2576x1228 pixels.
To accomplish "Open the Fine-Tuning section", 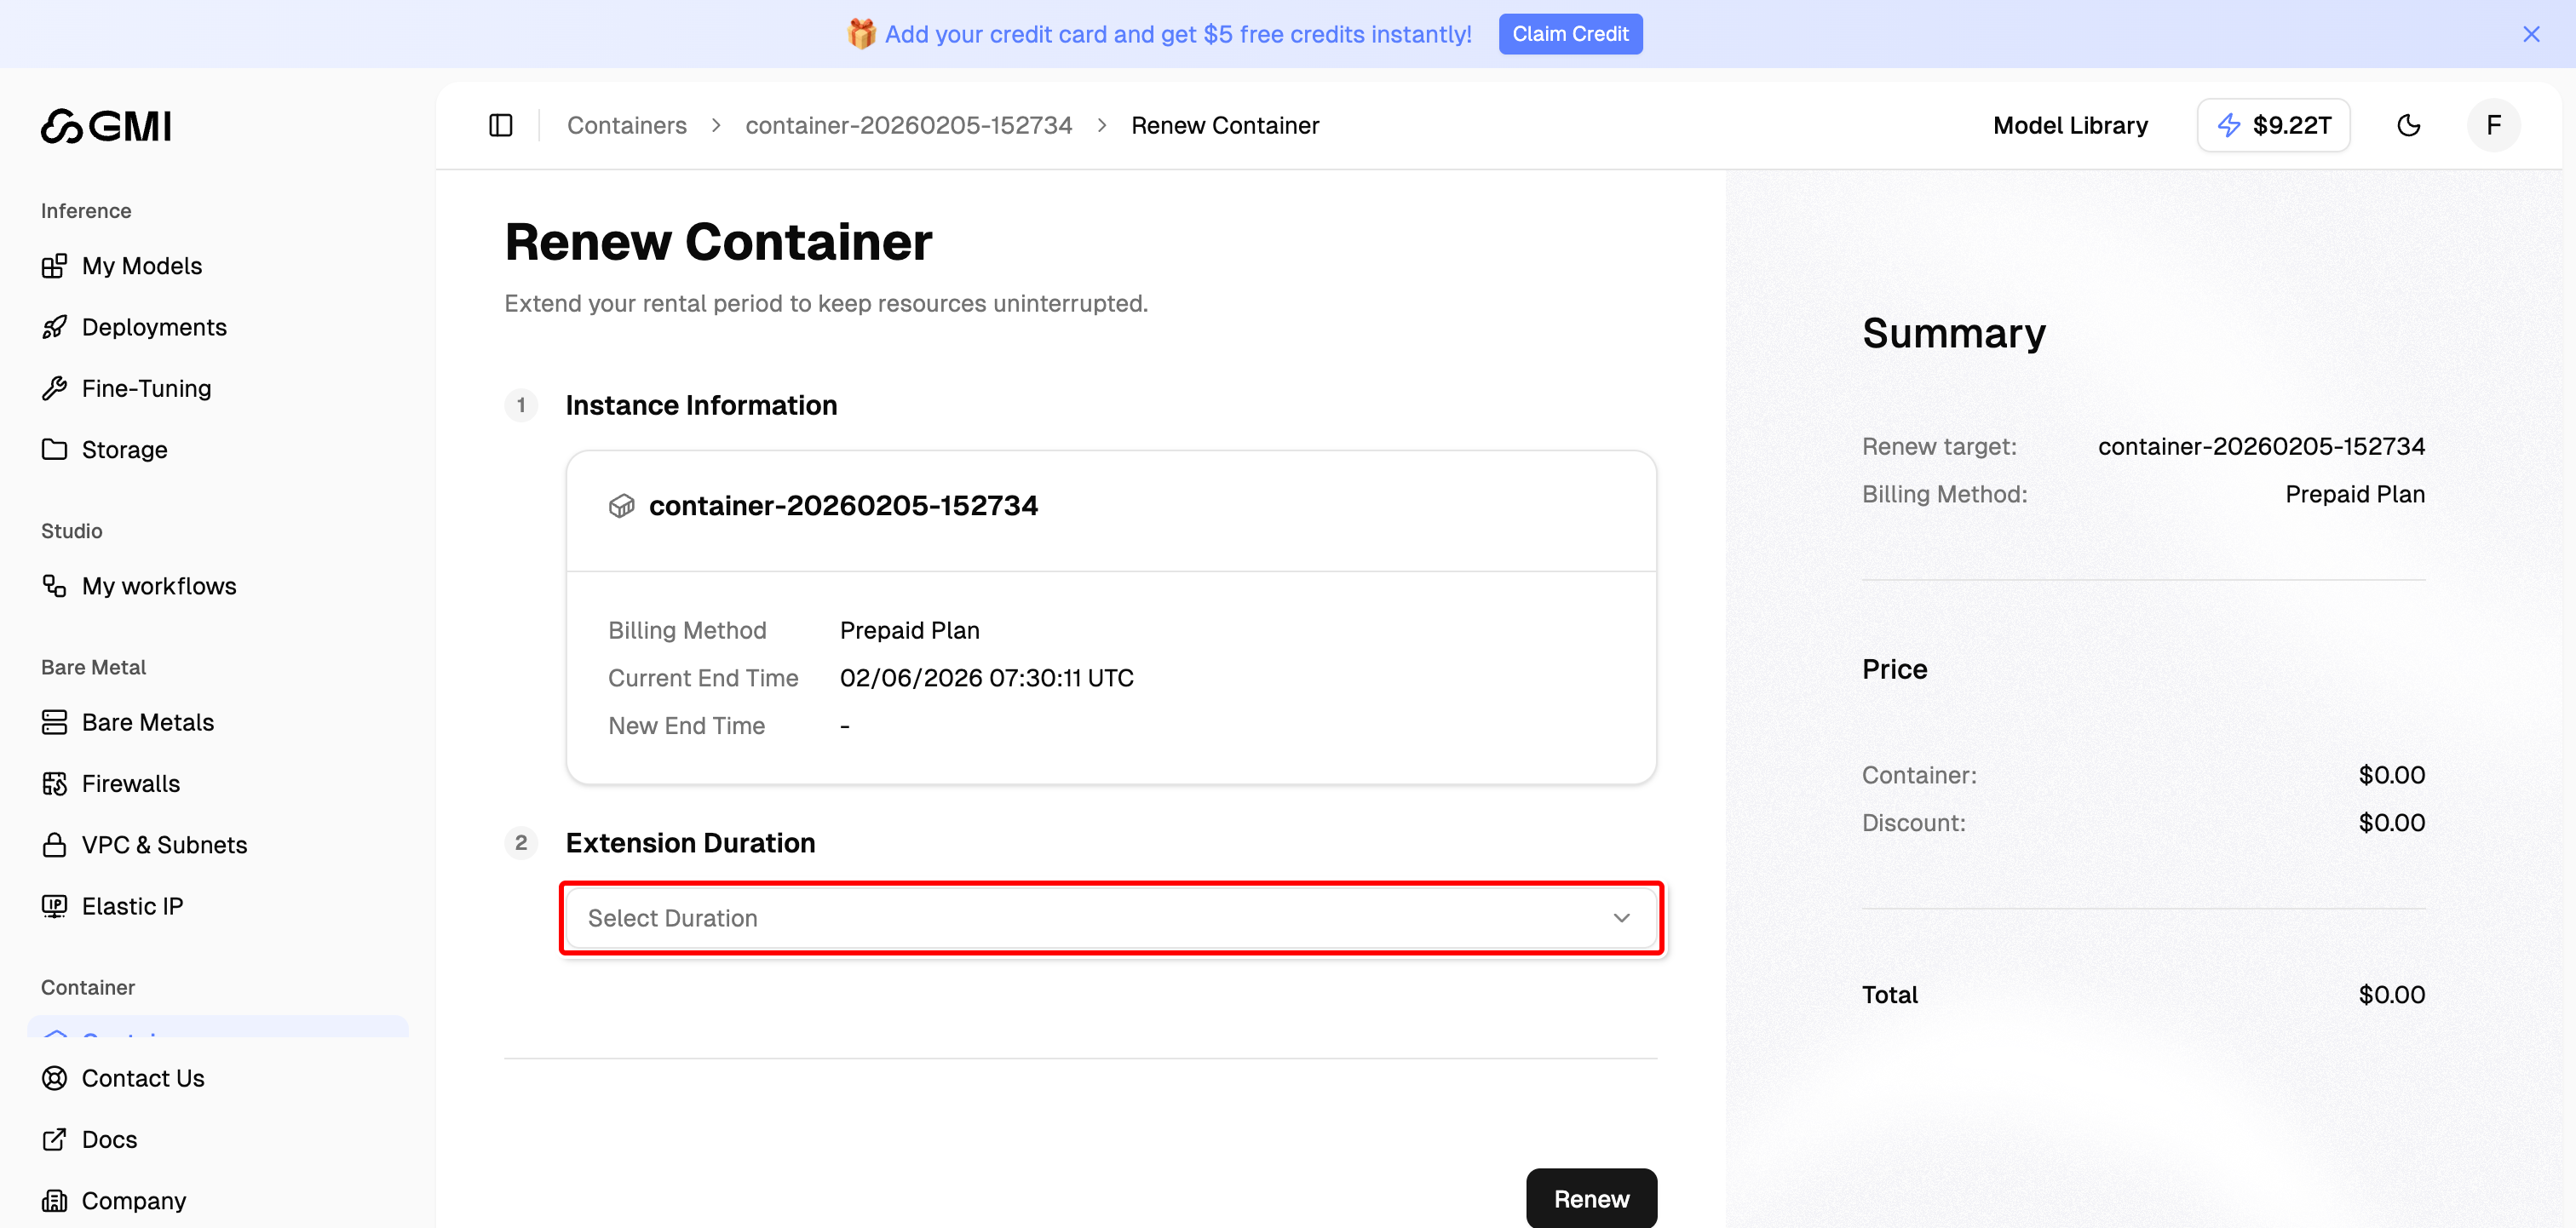I will [146, 388].
